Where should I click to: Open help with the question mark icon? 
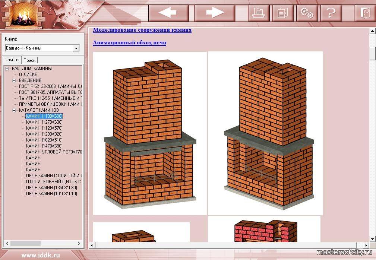(x=331, y=13)
